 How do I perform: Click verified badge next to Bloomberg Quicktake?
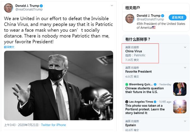click(155, 84)
